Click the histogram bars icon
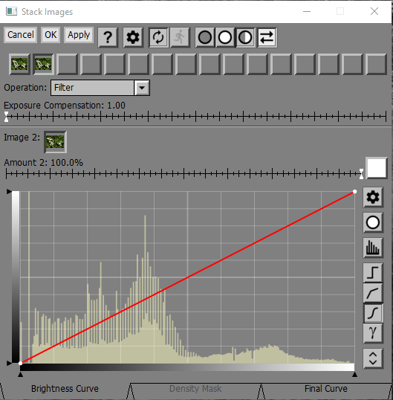This screenshot has height=400, width=393. pyautogui.click(x=373, y=248)
